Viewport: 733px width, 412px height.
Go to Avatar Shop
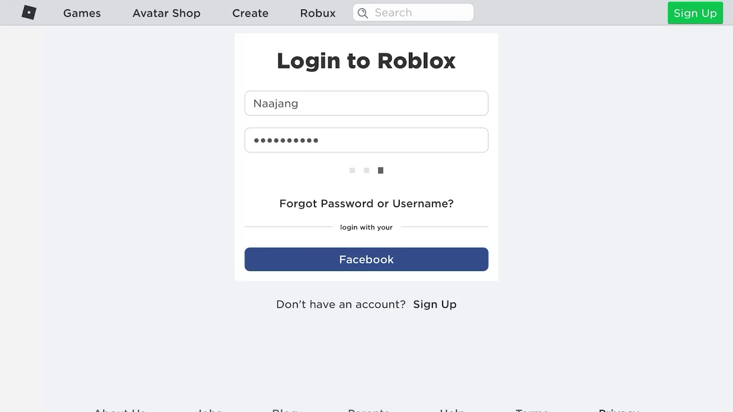[166, 13]
